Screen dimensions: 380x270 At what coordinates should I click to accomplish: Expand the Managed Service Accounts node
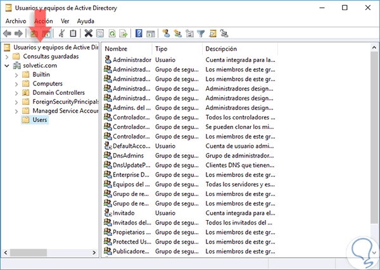[16, 111]
